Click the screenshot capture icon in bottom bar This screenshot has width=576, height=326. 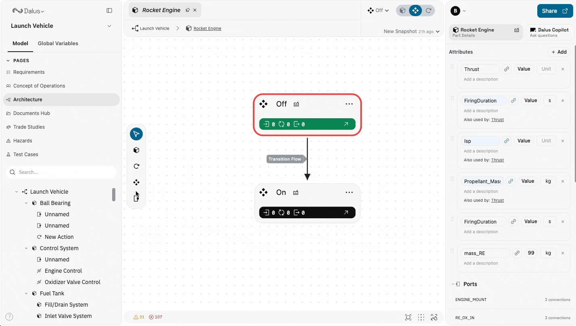[434, 317]
